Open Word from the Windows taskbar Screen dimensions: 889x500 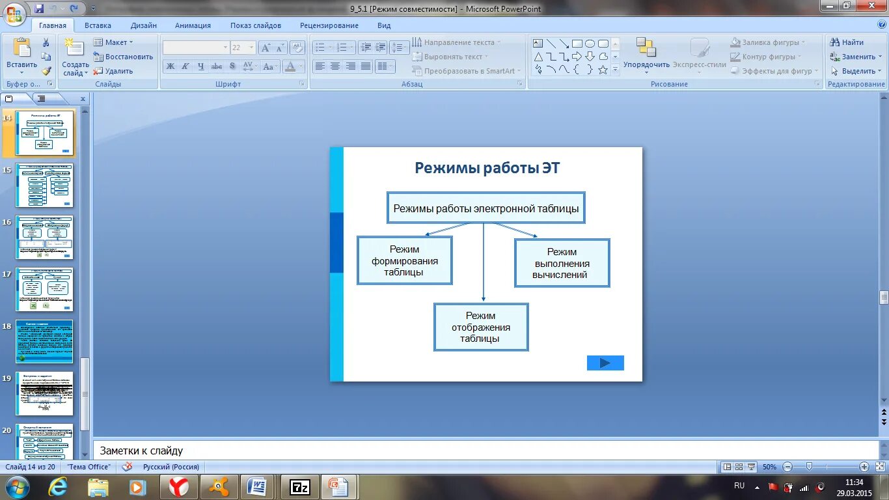257,487
